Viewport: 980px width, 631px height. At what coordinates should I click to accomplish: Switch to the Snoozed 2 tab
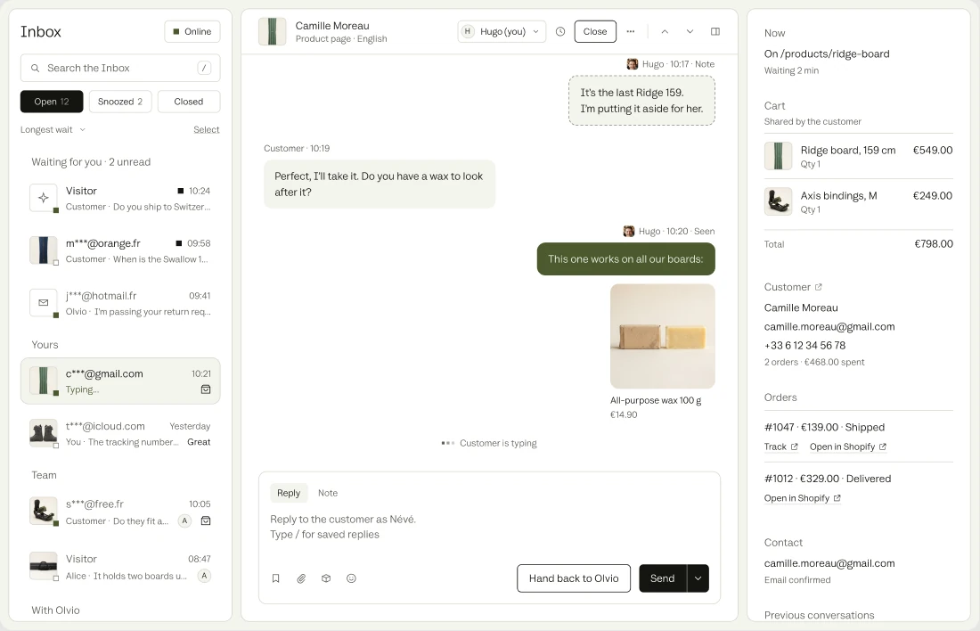[120, 102]
